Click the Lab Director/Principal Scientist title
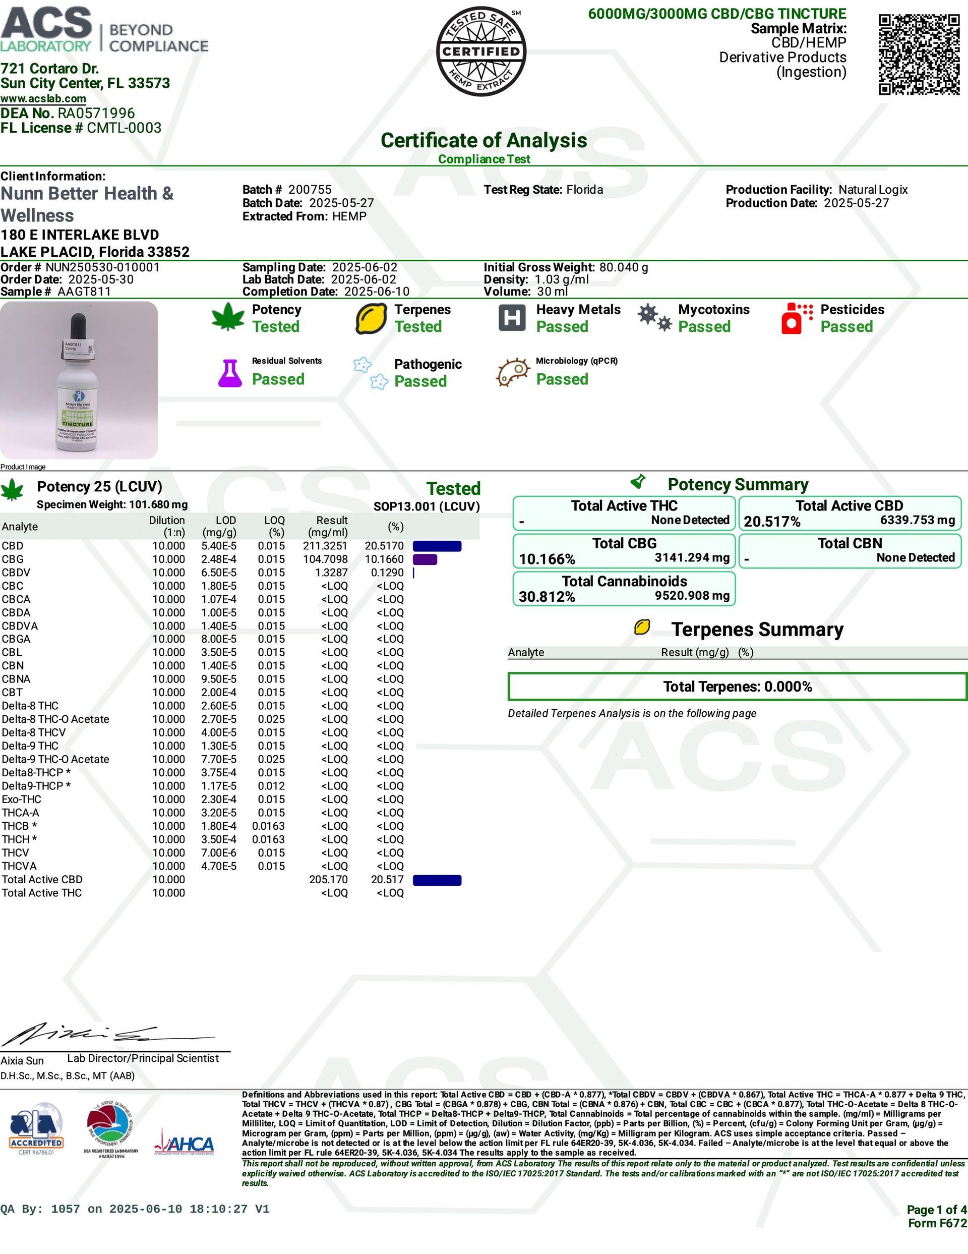Screen dimensions: 968x1254 coord(143,1059)
